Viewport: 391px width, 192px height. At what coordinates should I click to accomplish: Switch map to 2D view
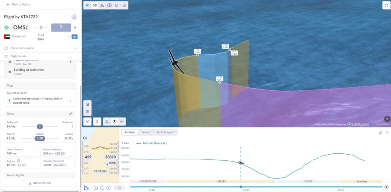[x=87, y=5]
